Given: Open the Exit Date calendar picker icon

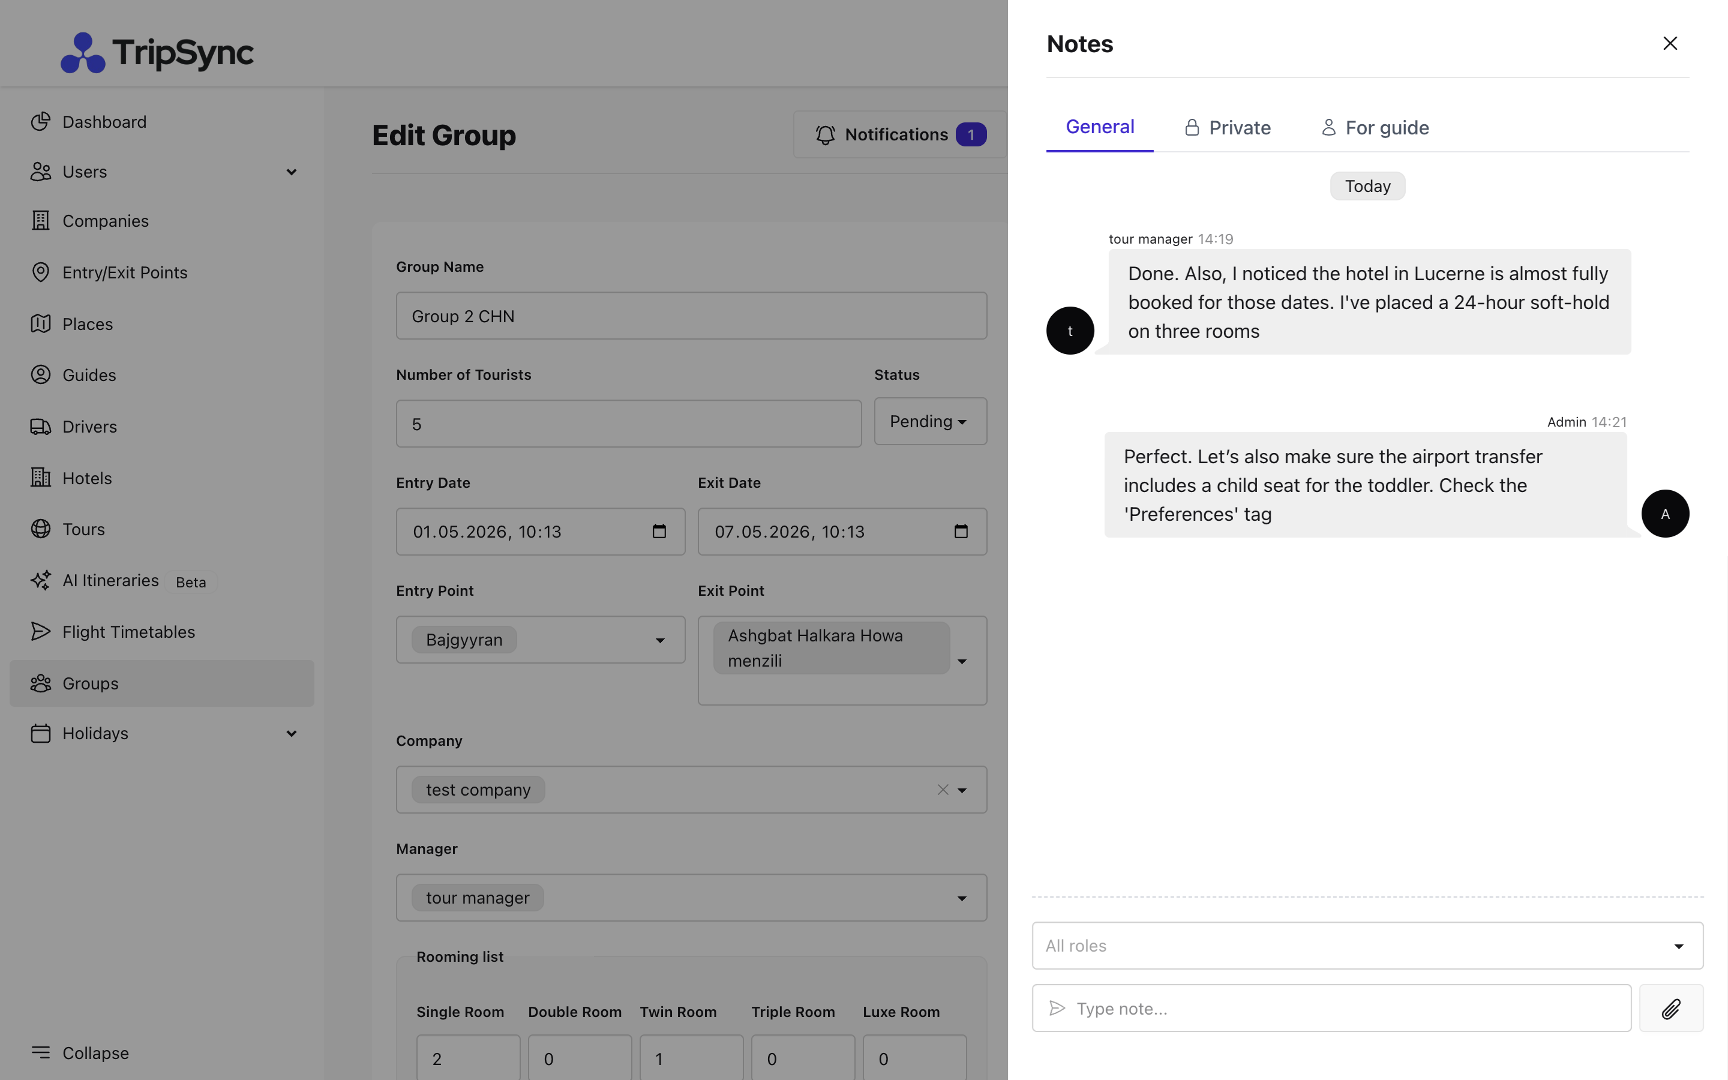Looking at the screenshot, I should [x=961, y=532].
